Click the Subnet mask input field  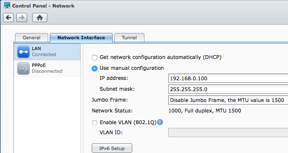(x=228, y=89)
